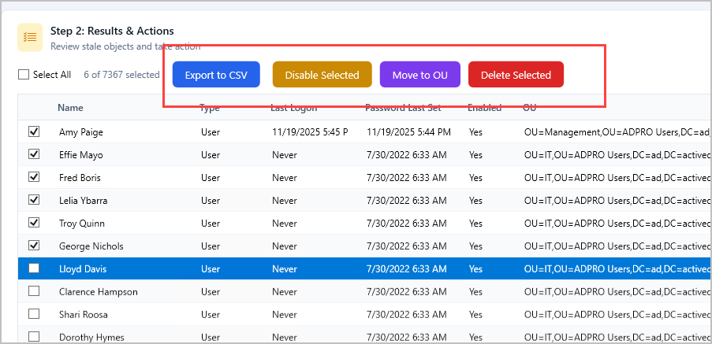This screenshot has height=344, width=712.
Task: Click Amy Paige's password date 11/19/2025 5:44 PM
Action: (408, 132)
